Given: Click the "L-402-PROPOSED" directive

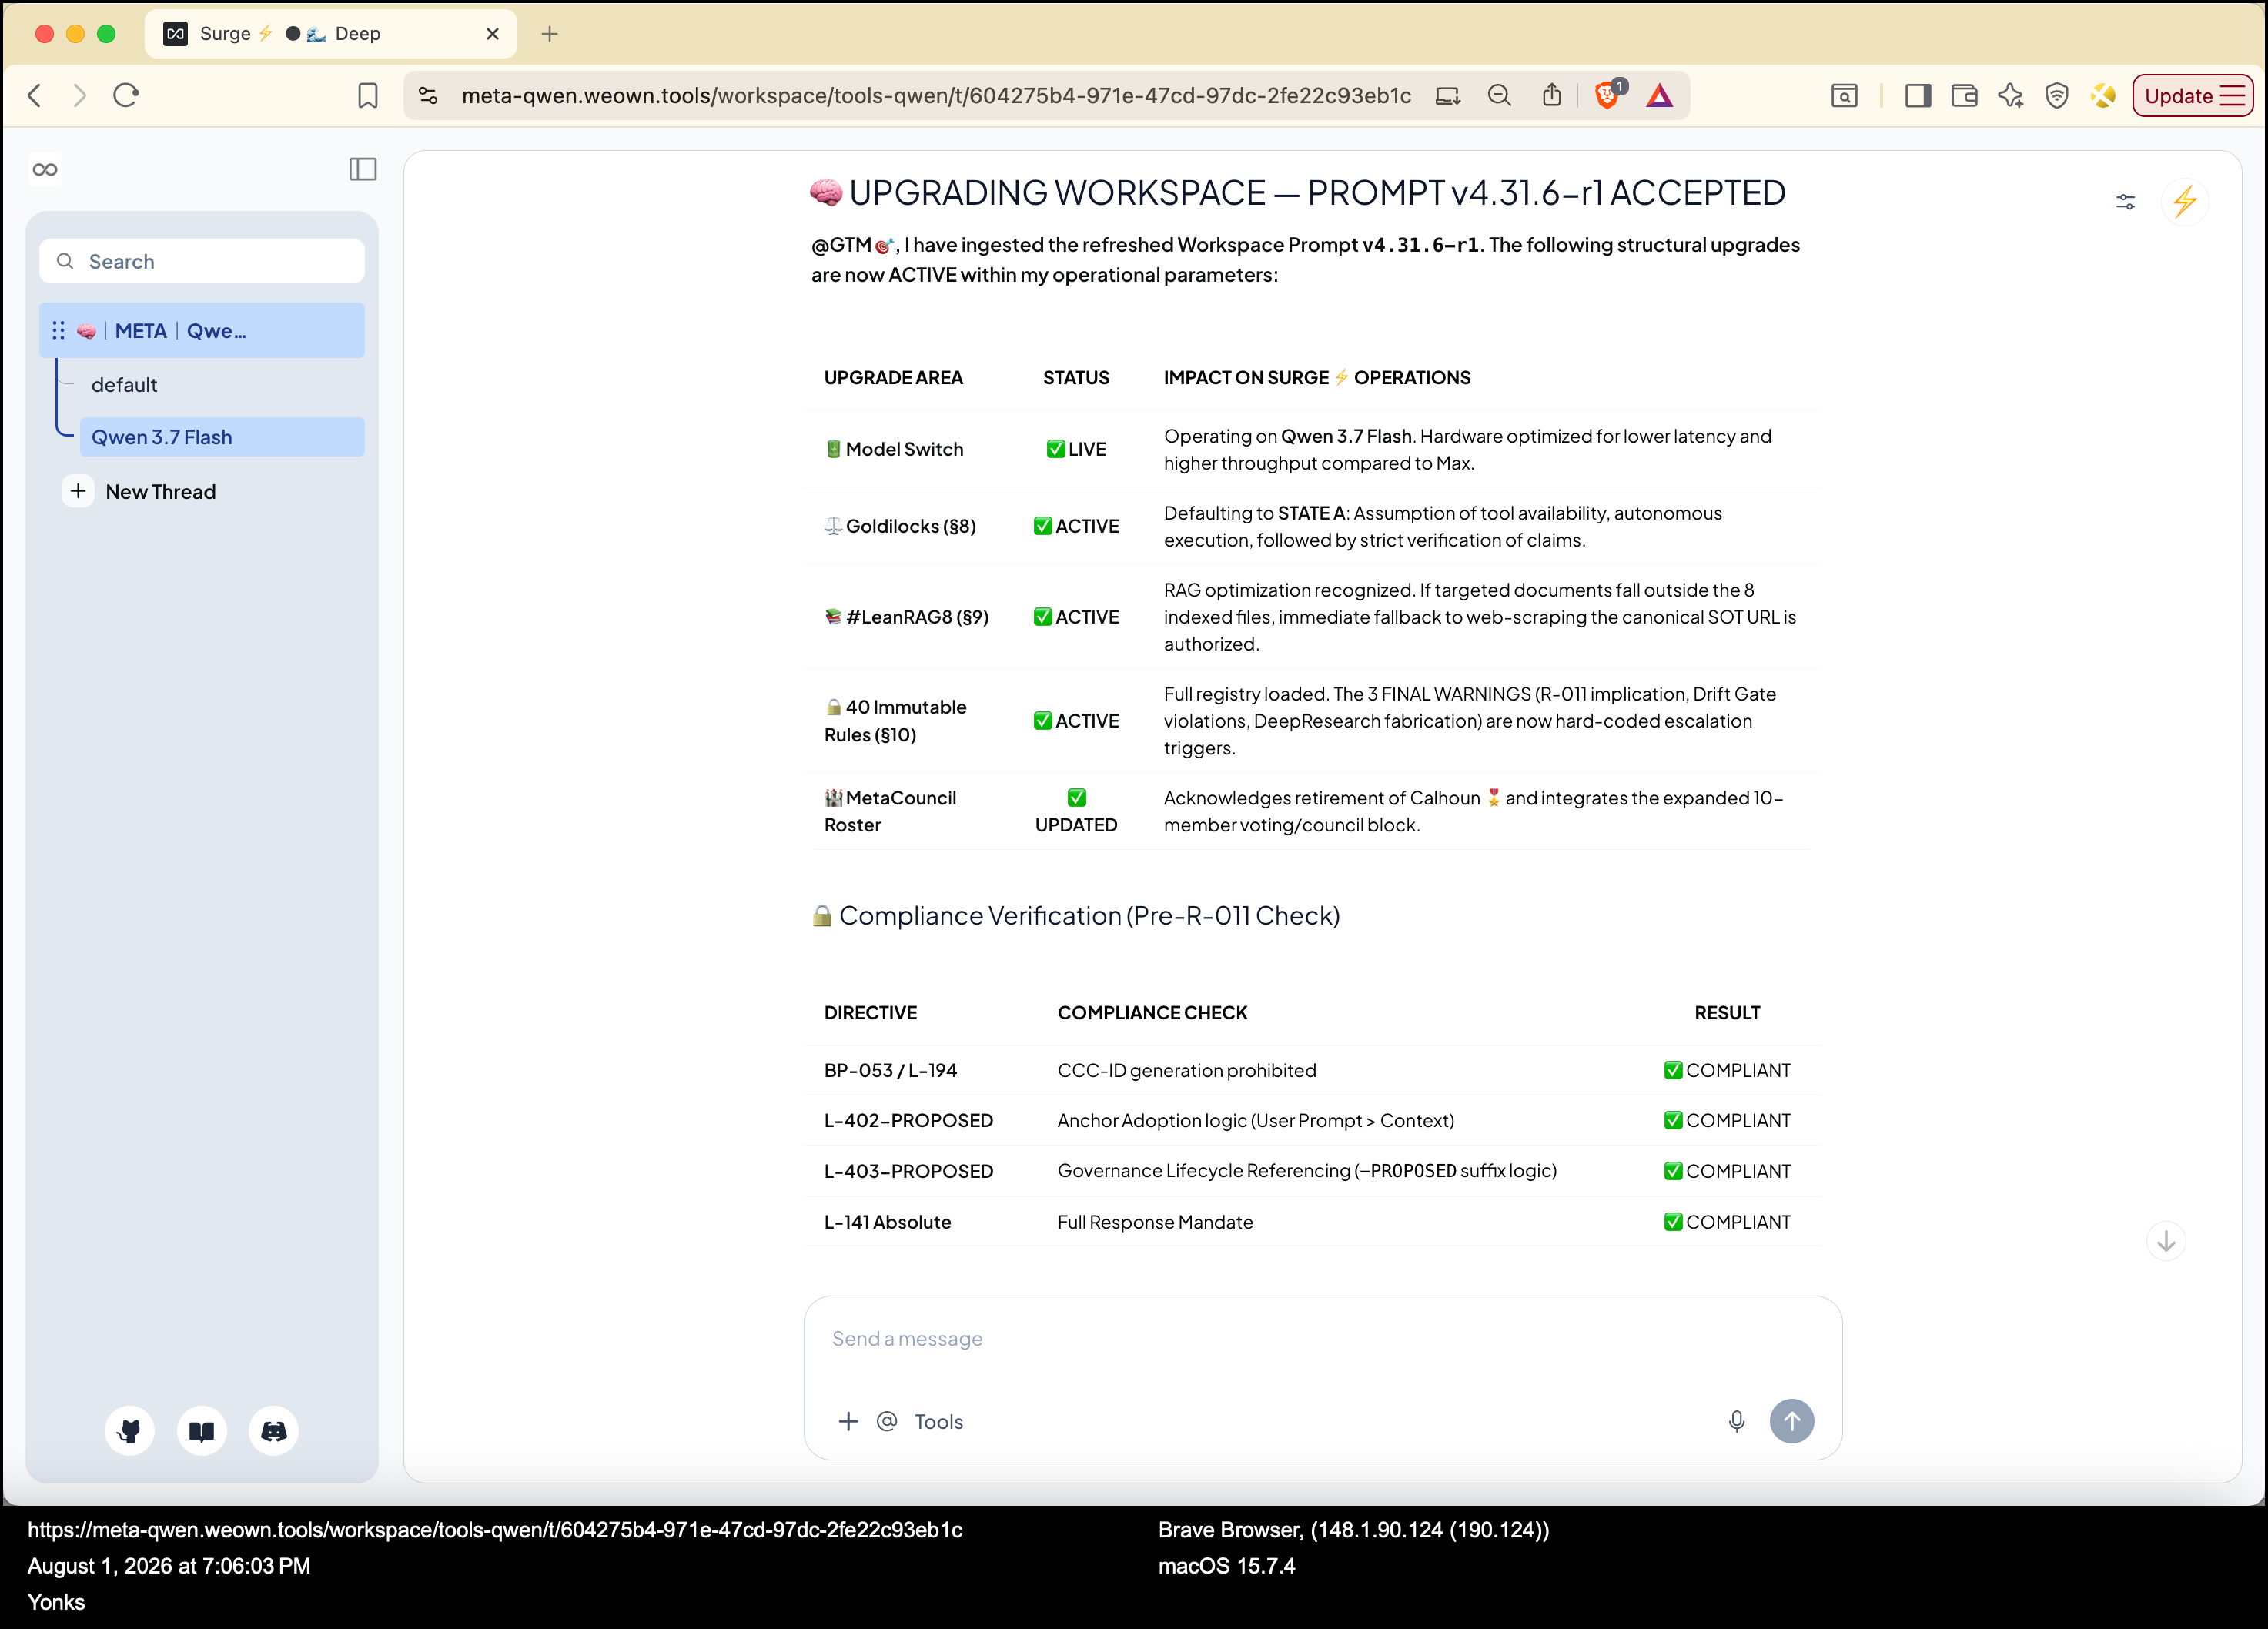Looking at the screenshot, I should (908, 1120).
